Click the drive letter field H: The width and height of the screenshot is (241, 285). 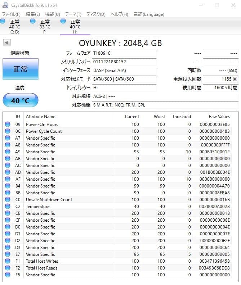[124, 88]
